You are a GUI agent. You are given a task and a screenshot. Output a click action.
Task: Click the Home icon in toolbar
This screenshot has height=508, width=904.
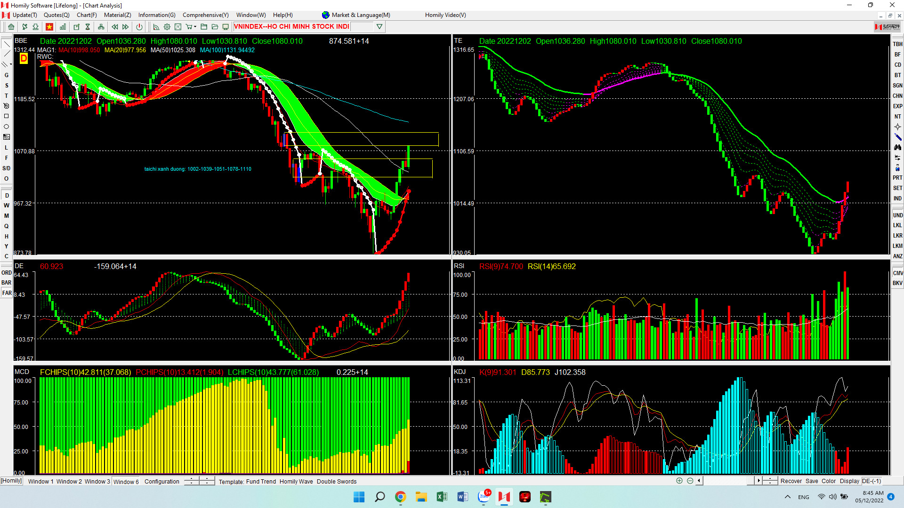[11, 27]
